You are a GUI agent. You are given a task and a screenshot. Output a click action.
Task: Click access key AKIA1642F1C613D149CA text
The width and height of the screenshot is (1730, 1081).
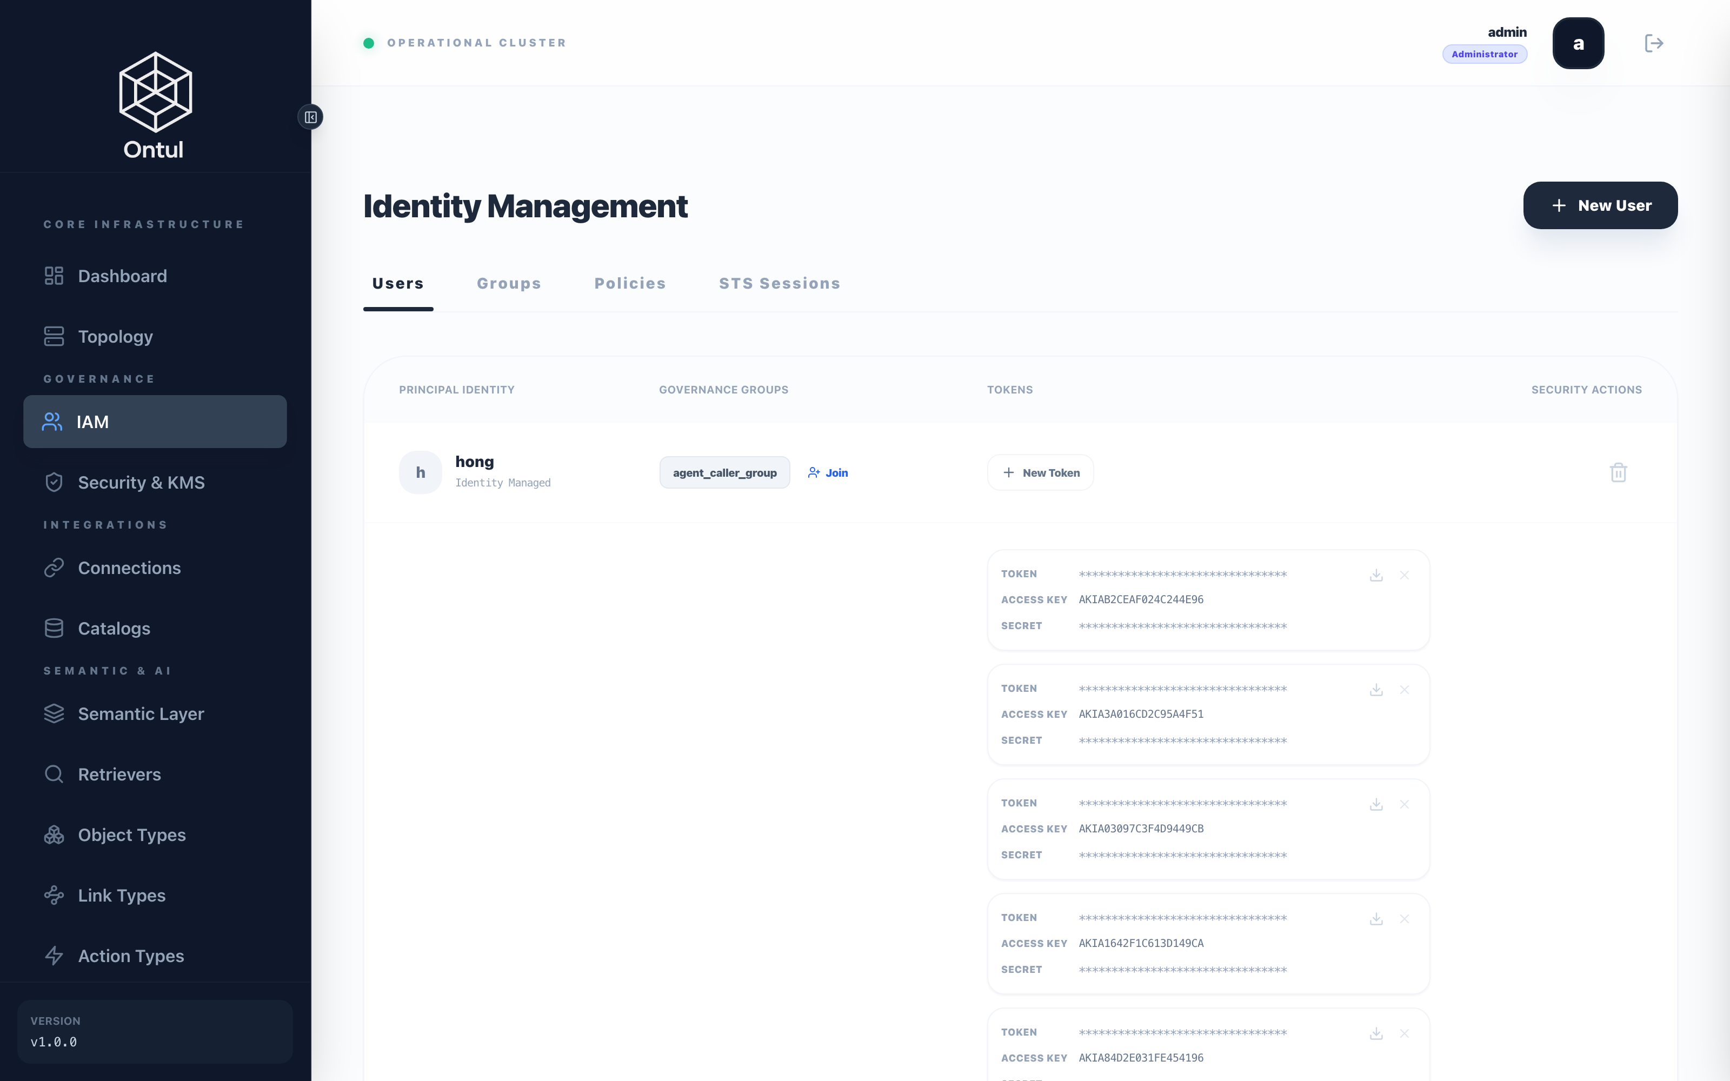tap(1141, 943)
